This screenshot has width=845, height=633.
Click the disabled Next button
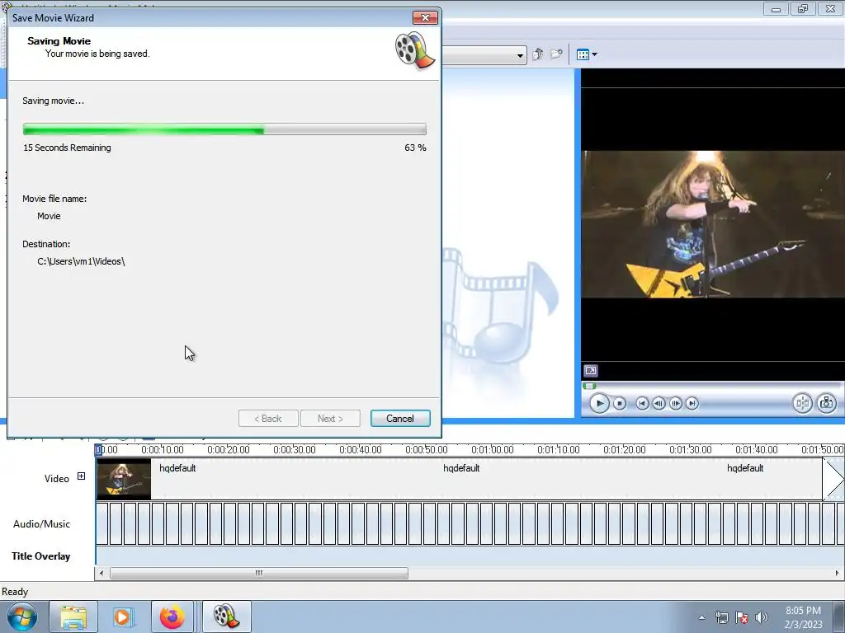click(x=330, y=418)
